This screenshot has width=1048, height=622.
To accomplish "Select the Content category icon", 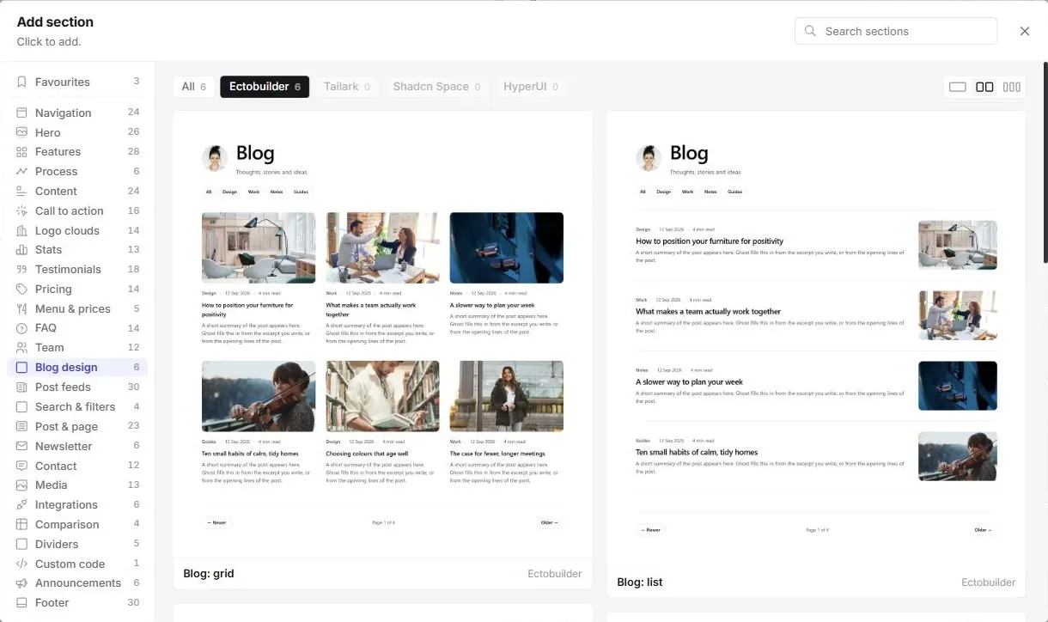I will pyautogui.click(x=21, y=191).
